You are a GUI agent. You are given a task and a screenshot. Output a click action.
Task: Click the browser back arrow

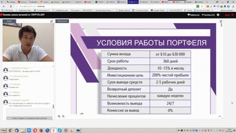[x=4, y=7]
